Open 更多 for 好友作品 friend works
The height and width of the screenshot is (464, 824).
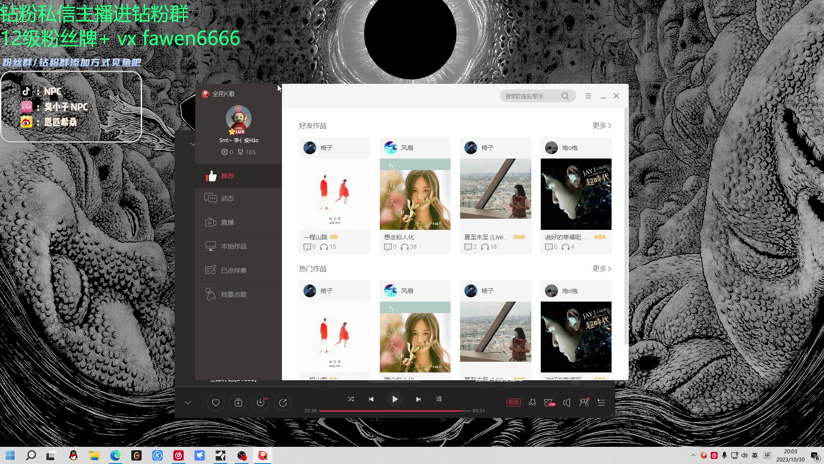(601, 125)
